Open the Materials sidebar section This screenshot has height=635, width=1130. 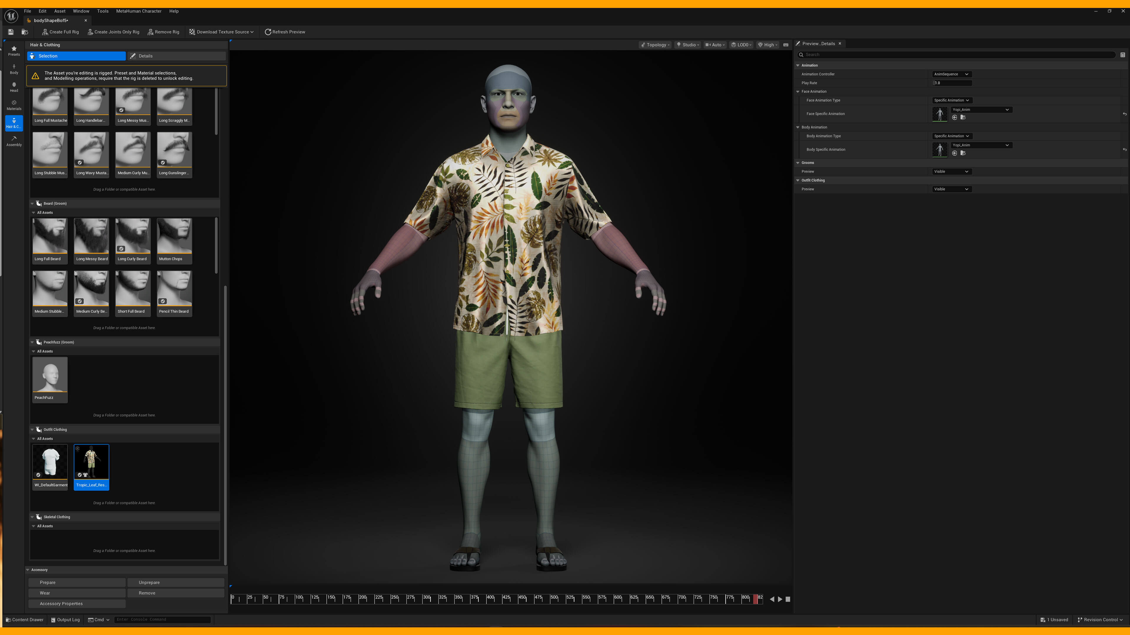[x=14, y=105]
